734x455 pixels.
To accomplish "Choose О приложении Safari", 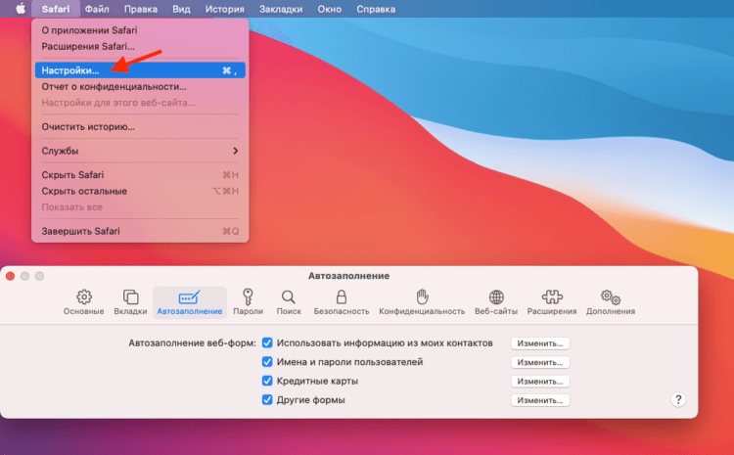I will tap(140, 30).
